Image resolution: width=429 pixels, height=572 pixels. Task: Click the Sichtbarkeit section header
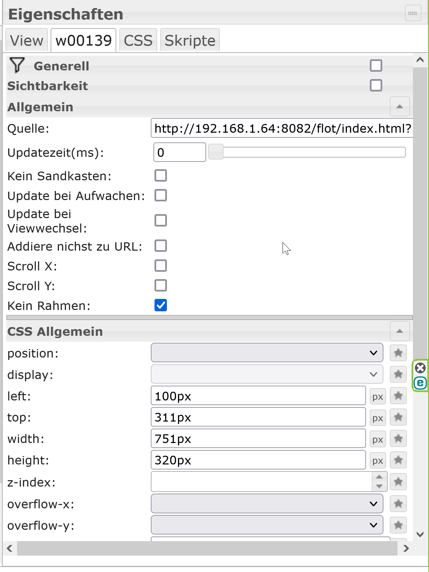coord(48,86)
